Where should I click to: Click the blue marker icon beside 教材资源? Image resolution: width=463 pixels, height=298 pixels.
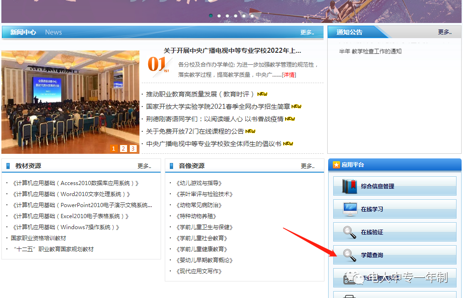pos(8,166)
